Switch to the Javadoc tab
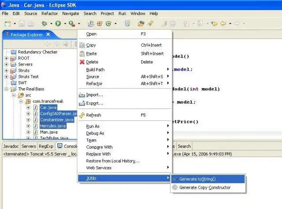 click(x=11, y=146)
